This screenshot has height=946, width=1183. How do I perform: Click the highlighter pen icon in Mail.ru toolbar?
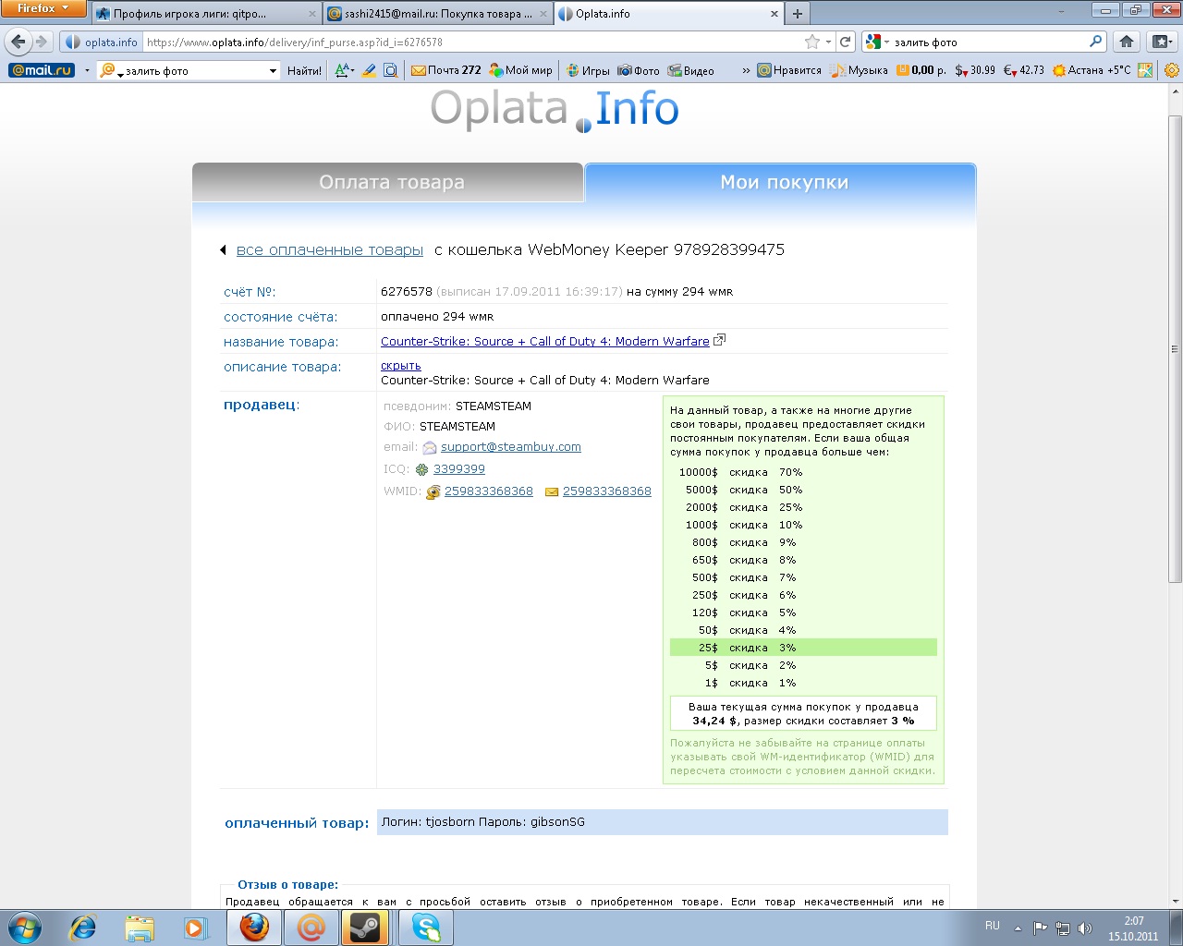tap(369, 70)
